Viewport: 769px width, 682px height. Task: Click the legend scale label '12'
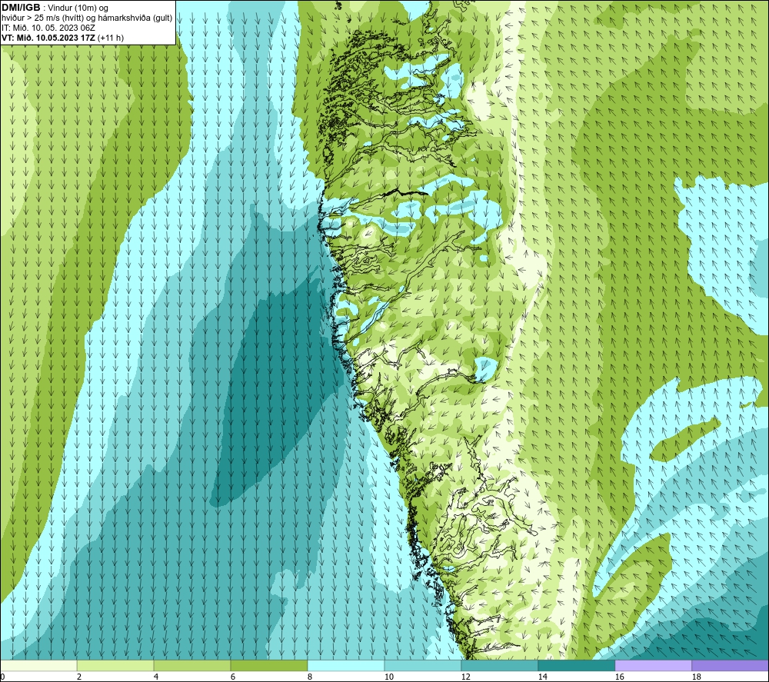[x=465, y=677]
